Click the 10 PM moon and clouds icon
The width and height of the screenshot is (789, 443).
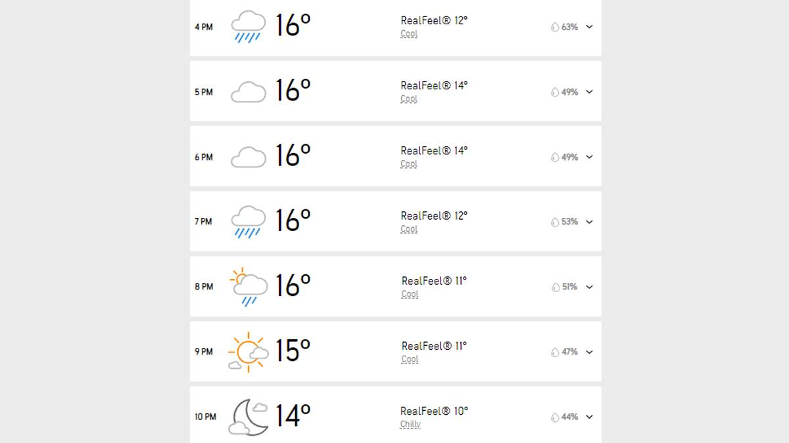[249, 417]
